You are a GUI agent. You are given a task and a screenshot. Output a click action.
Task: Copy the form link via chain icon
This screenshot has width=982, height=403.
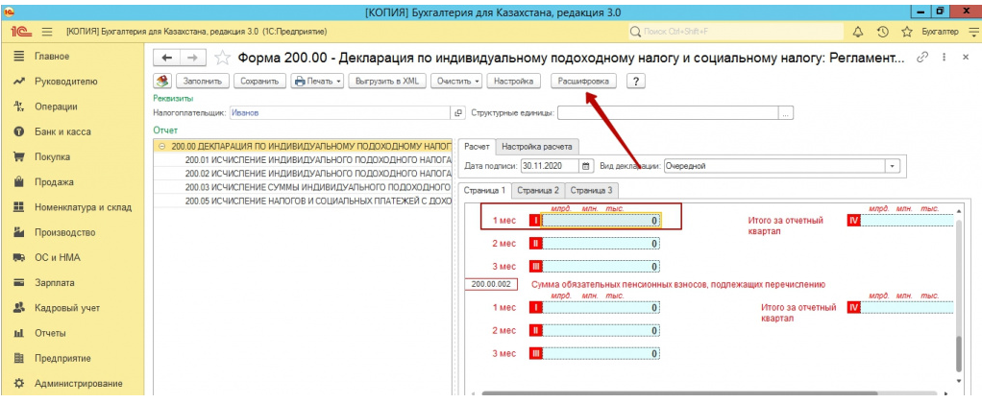click(x=923, y=58)
